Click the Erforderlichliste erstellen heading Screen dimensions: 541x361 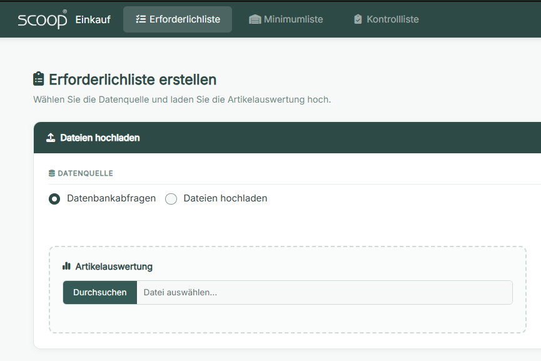point(133,79)
